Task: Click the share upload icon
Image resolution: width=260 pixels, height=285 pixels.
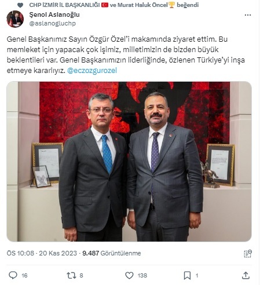Action: [x=246, y=275]
